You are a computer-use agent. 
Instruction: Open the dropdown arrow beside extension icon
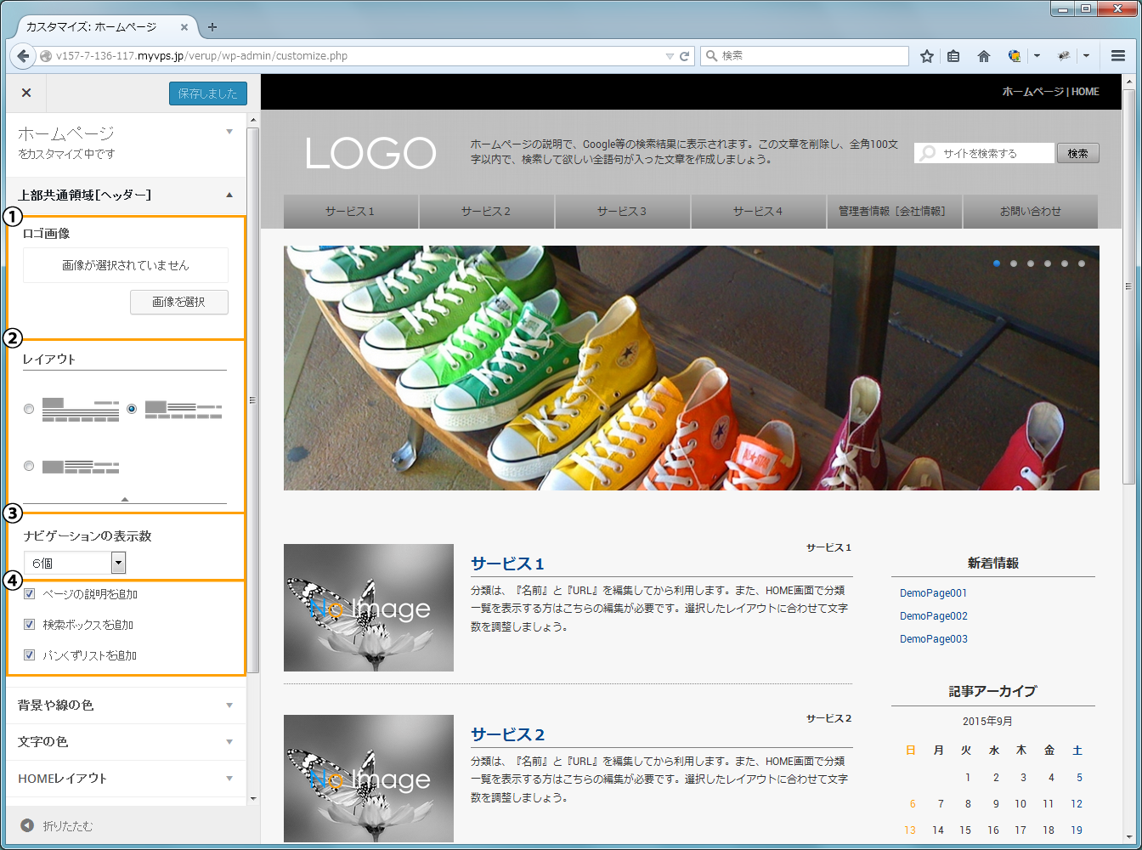(1037, 56)
